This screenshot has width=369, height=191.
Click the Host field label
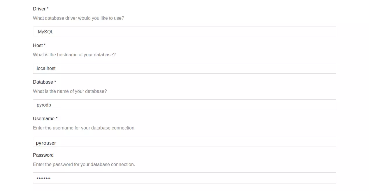[x=38, y=46]
